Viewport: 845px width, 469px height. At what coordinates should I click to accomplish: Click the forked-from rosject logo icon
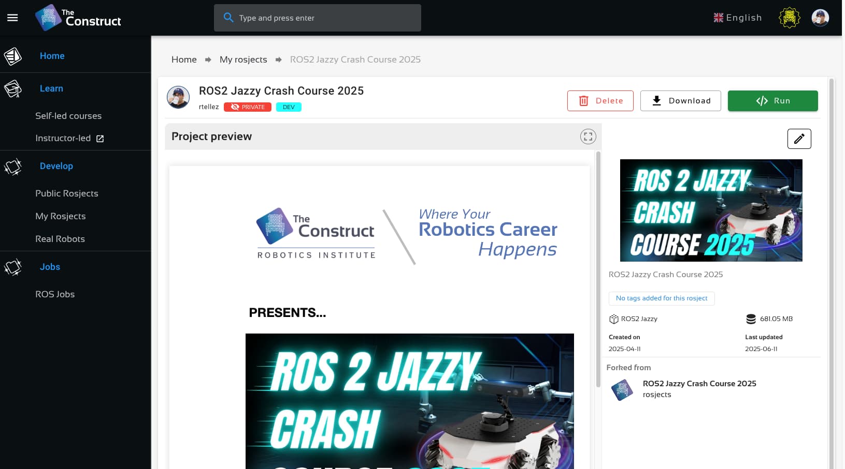tap(622, 390)
